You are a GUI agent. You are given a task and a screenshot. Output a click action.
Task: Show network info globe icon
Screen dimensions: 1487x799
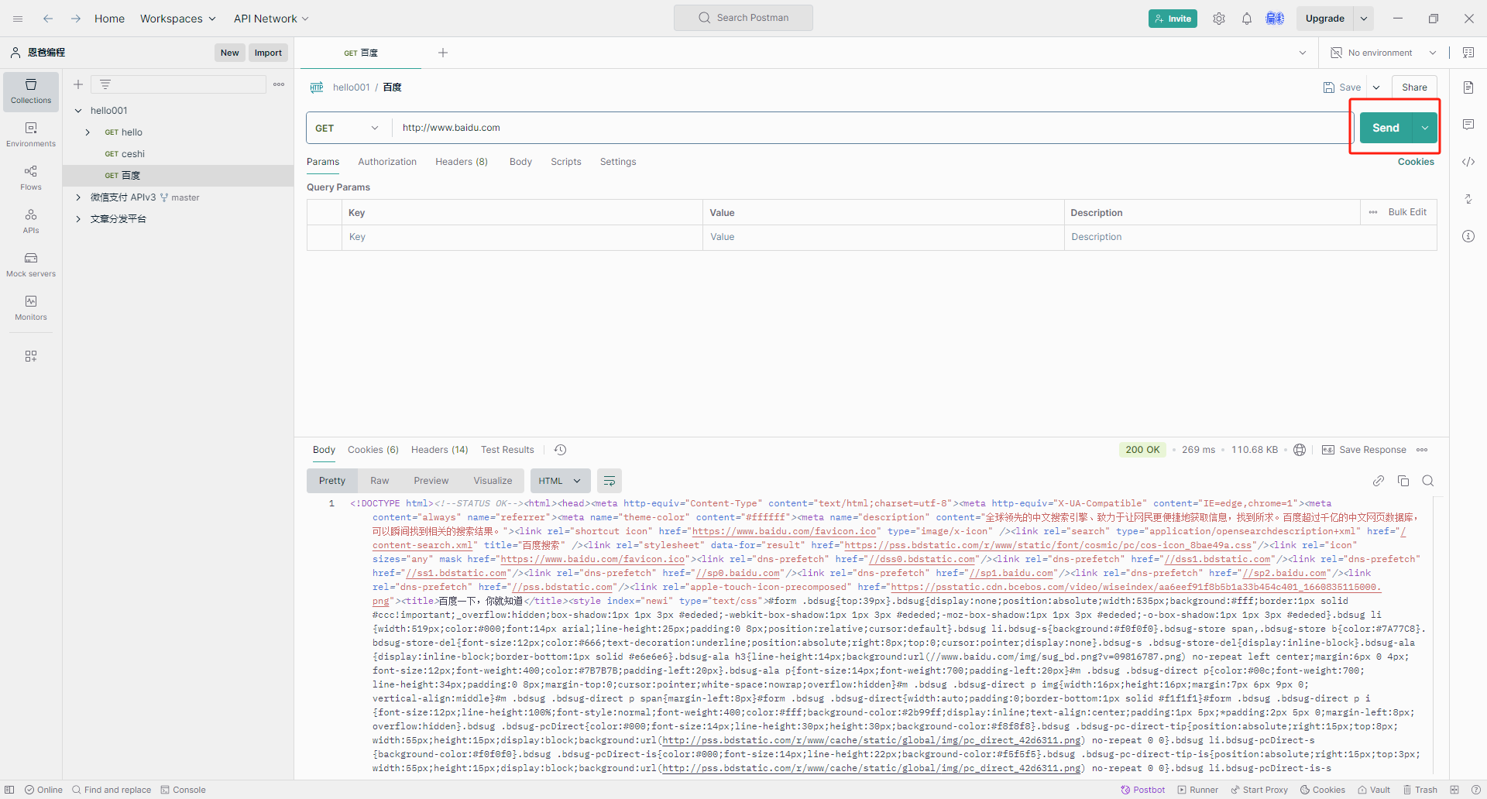pyautogui.click(x=1300, y=450)
